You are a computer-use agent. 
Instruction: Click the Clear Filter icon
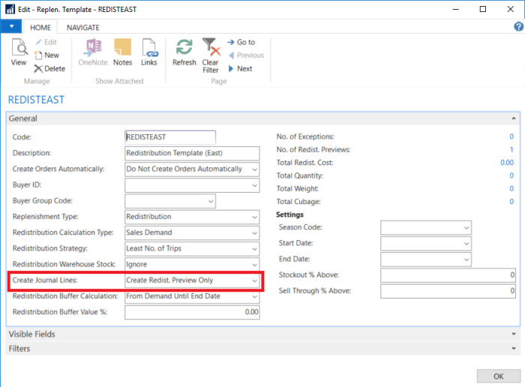click(211, 55)
